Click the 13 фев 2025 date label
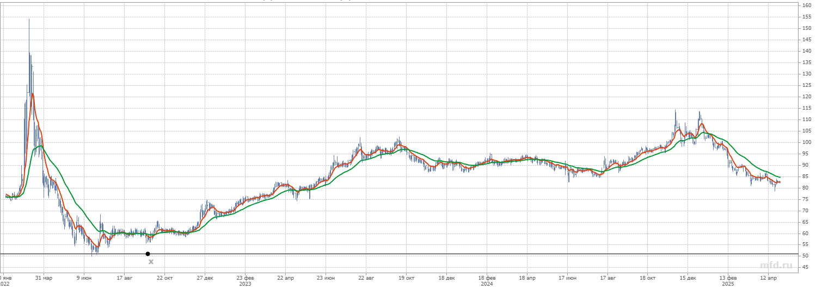 [728, 277]
